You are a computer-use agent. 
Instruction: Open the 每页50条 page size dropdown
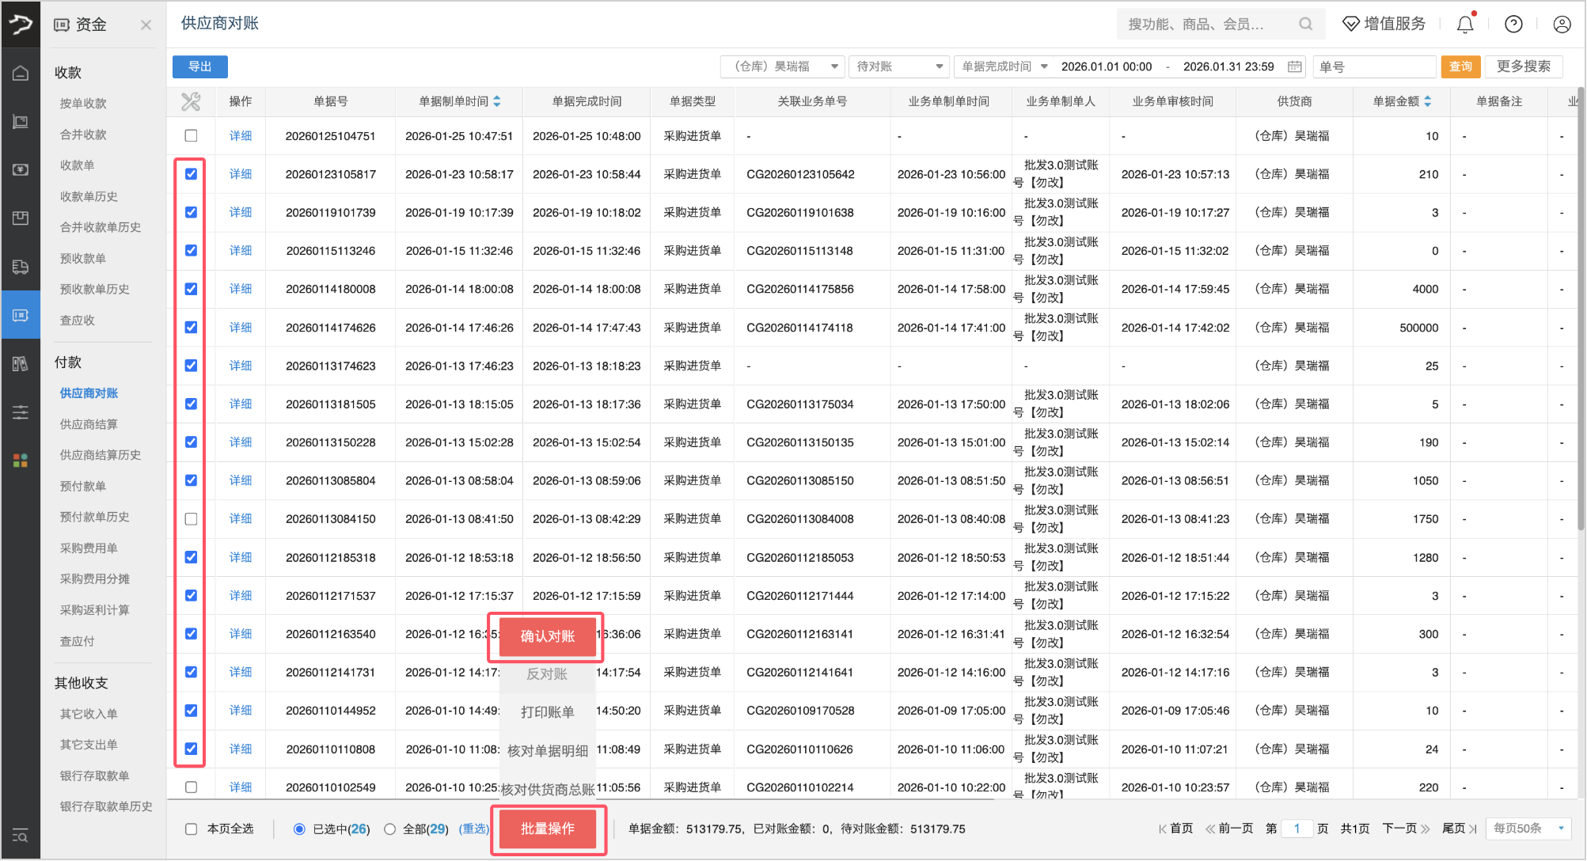click(1528, 829)
